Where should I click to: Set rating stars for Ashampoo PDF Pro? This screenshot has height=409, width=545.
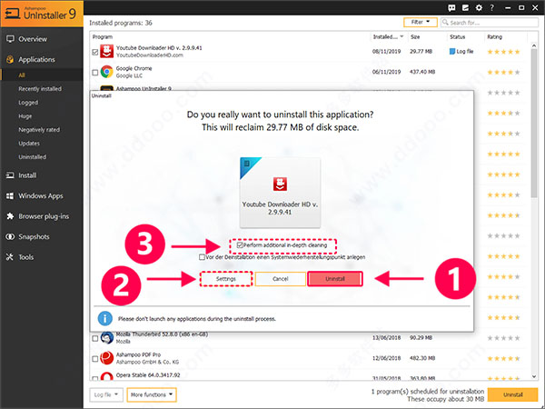tap(503, 359)
